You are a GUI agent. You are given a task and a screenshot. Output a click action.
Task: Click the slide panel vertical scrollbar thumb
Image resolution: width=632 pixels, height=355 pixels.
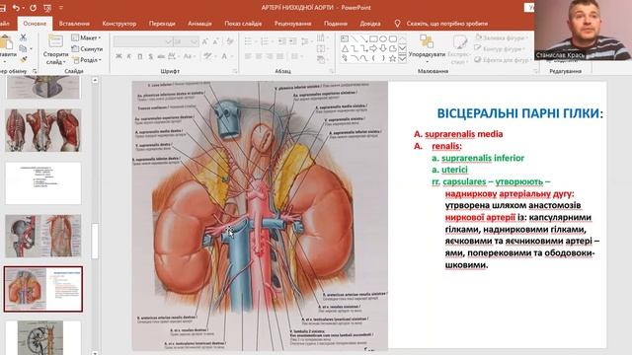(x=95, y=241)
